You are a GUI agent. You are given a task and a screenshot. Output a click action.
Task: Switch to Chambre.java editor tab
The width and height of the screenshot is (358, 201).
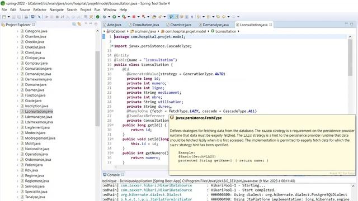(179, 25)
